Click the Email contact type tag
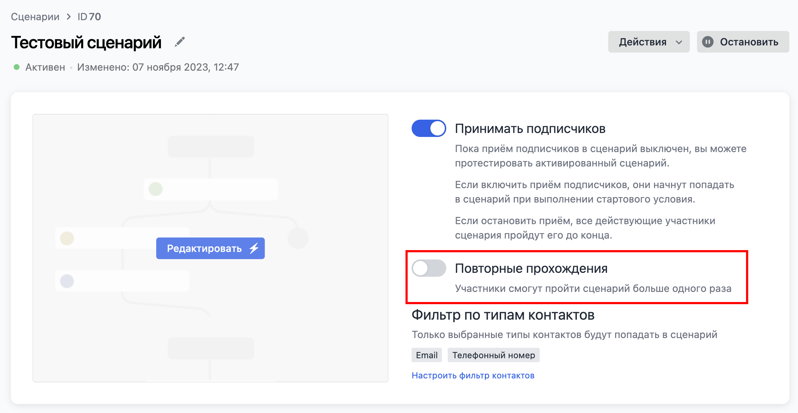The width and height of the screenshot is (798, 413). (x=426, y=355)
